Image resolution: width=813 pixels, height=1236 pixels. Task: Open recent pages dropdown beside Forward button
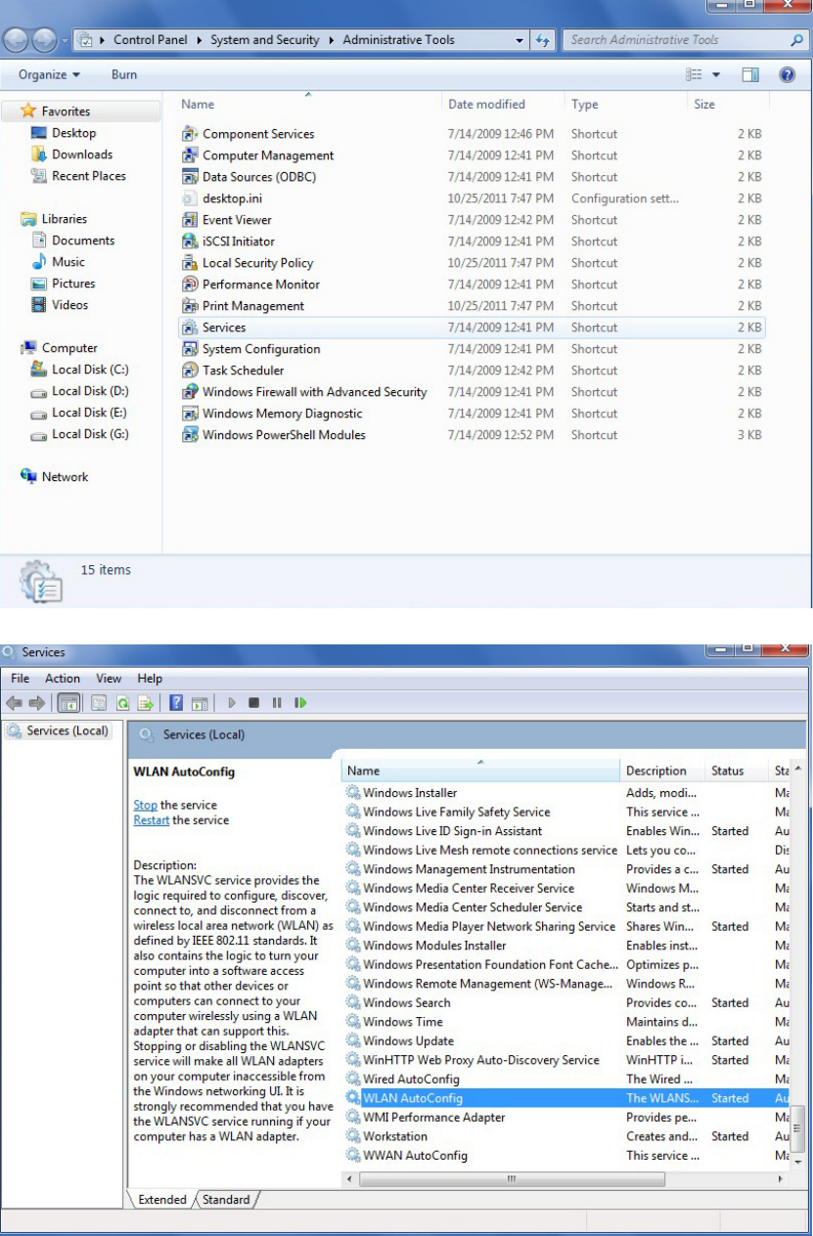tap(66, 41)
